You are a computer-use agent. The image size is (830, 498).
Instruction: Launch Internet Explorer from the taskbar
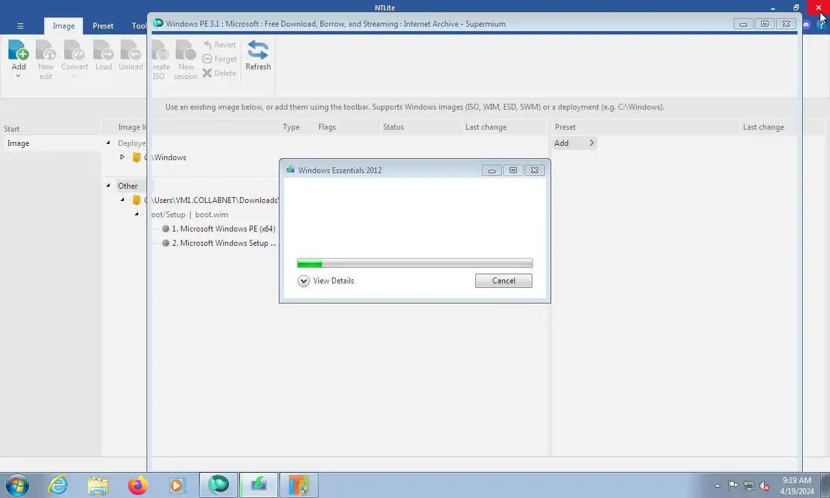[x=58, y=485]
